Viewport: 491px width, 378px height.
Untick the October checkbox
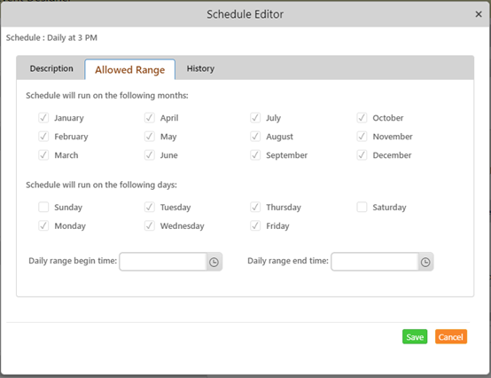[x=362, y=118]
